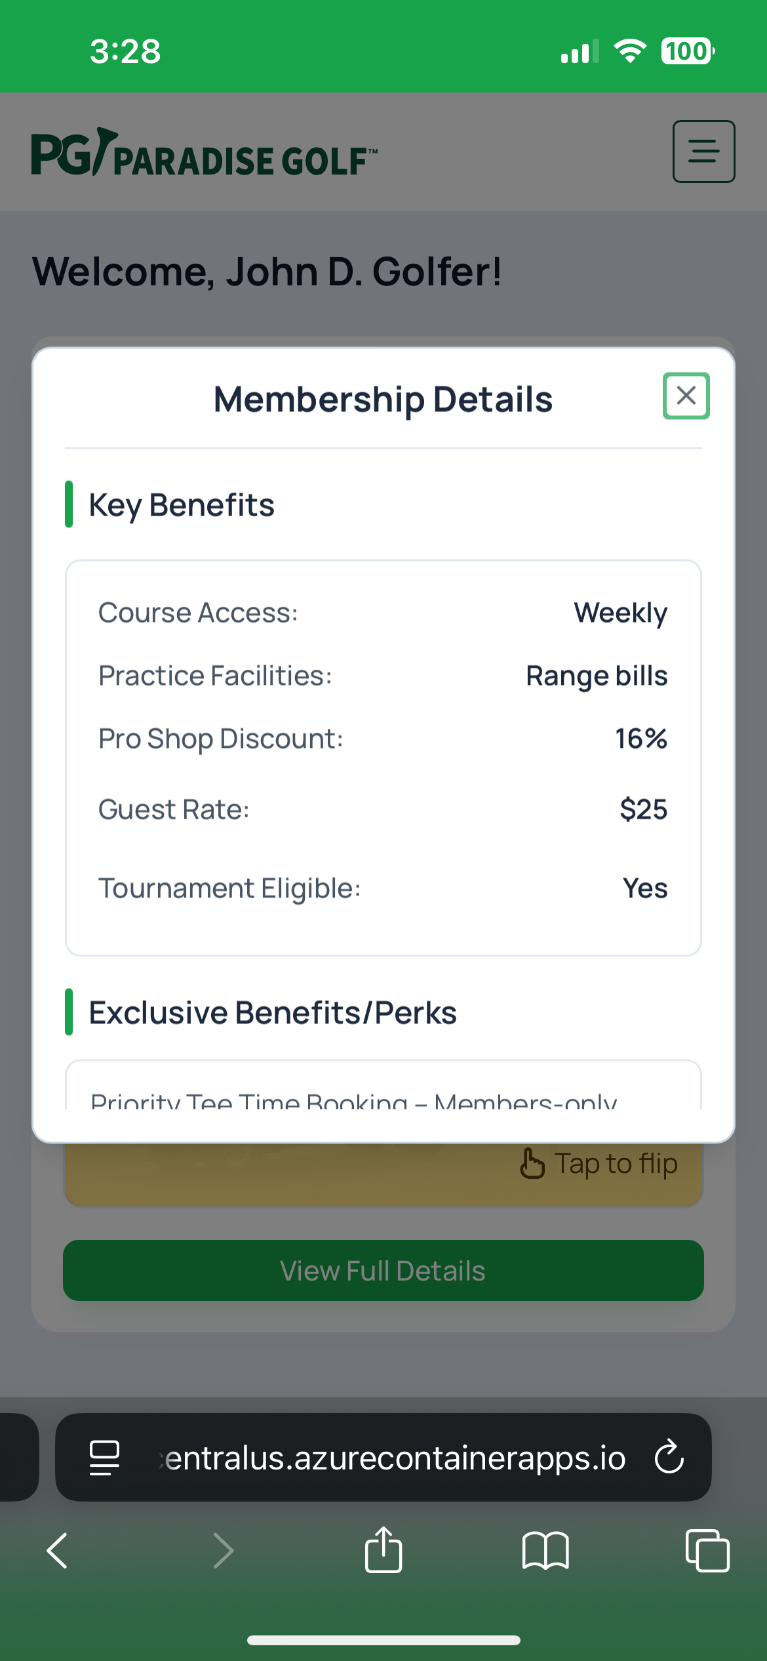The width and height of the screenshot is (767, 1661).
Task: Go back to previous page
Action: point(58,1551)
